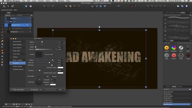The image size is (192, 108).
Task: Open the Styles panel options menu icon
Action: (190, 40)
